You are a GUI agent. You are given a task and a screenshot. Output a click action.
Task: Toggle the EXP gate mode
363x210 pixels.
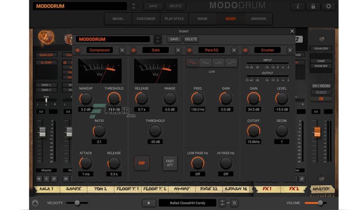(x=142, y=163)
